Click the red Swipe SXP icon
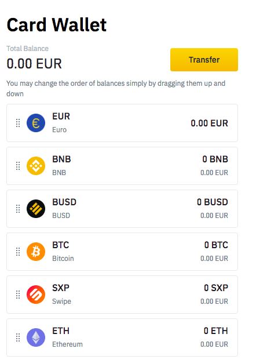Screen dimensions: 256x363 click(36, 295)
